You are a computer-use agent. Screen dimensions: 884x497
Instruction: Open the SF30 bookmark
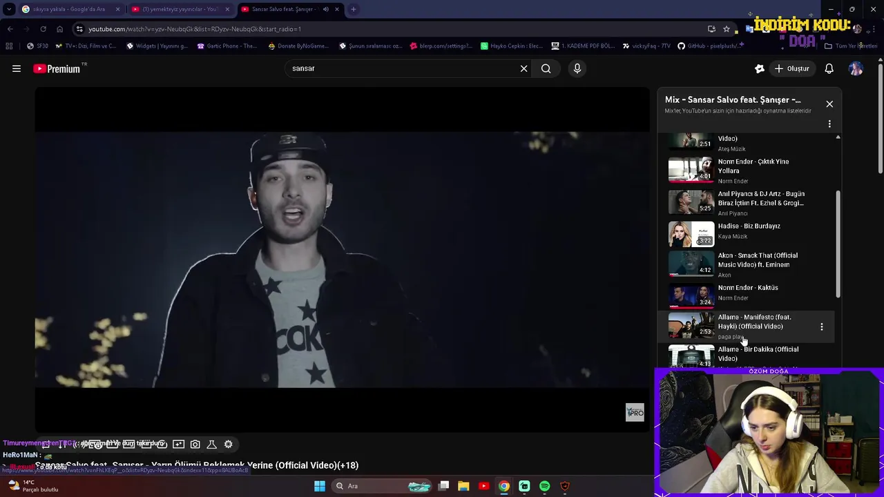37,46
